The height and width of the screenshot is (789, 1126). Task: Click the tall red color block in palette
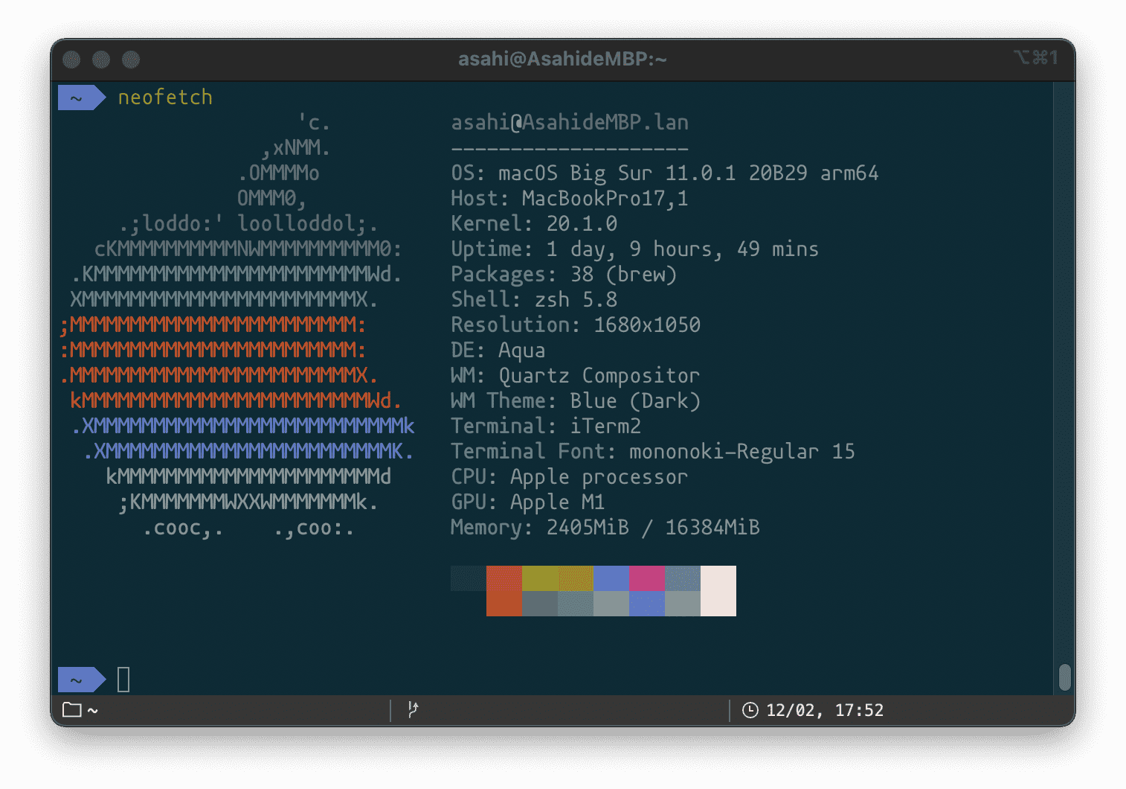(x=504, y=591)
